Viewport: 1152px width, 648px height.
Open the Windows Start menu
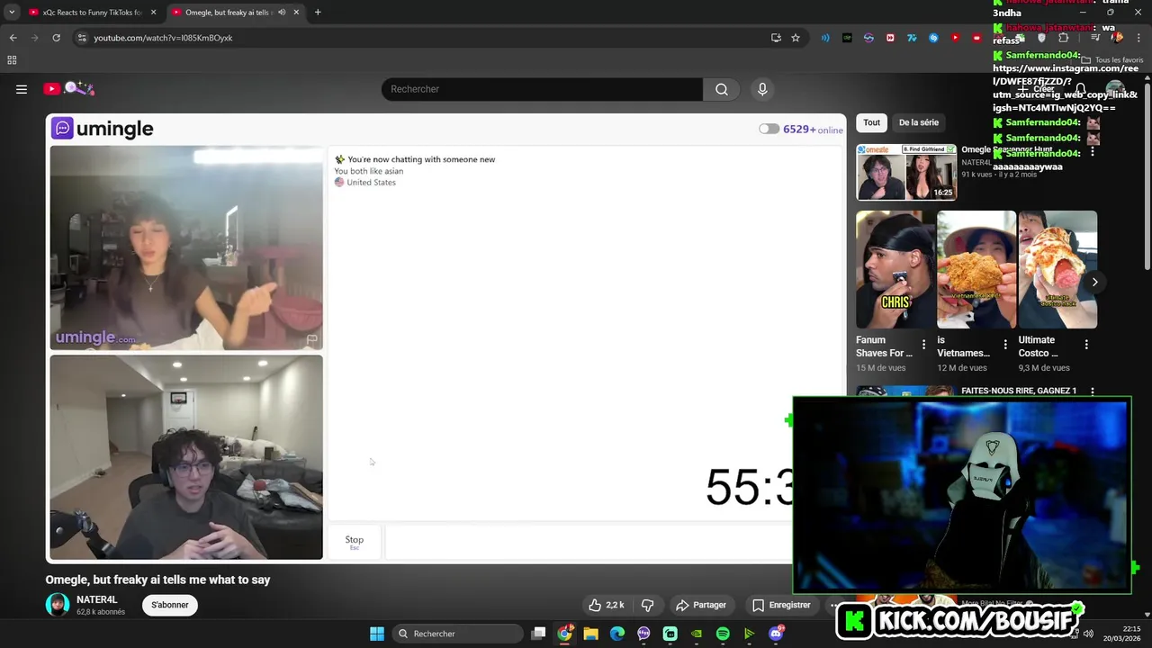pyautogui.click(x=377, y=634)
